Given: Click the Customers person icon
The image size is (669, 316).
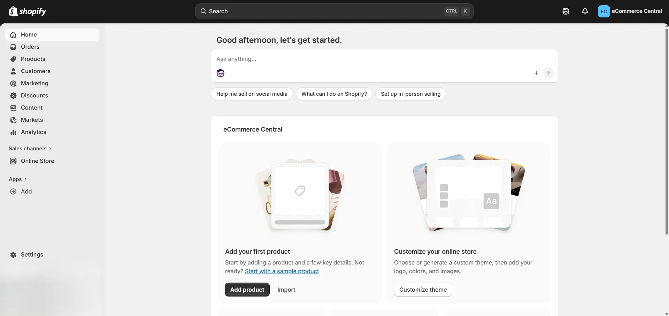Looking at the screenshot, I should (13, 71).
